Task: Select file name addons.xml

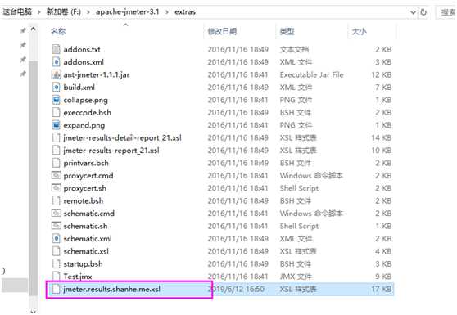Action: coord(84,62)
